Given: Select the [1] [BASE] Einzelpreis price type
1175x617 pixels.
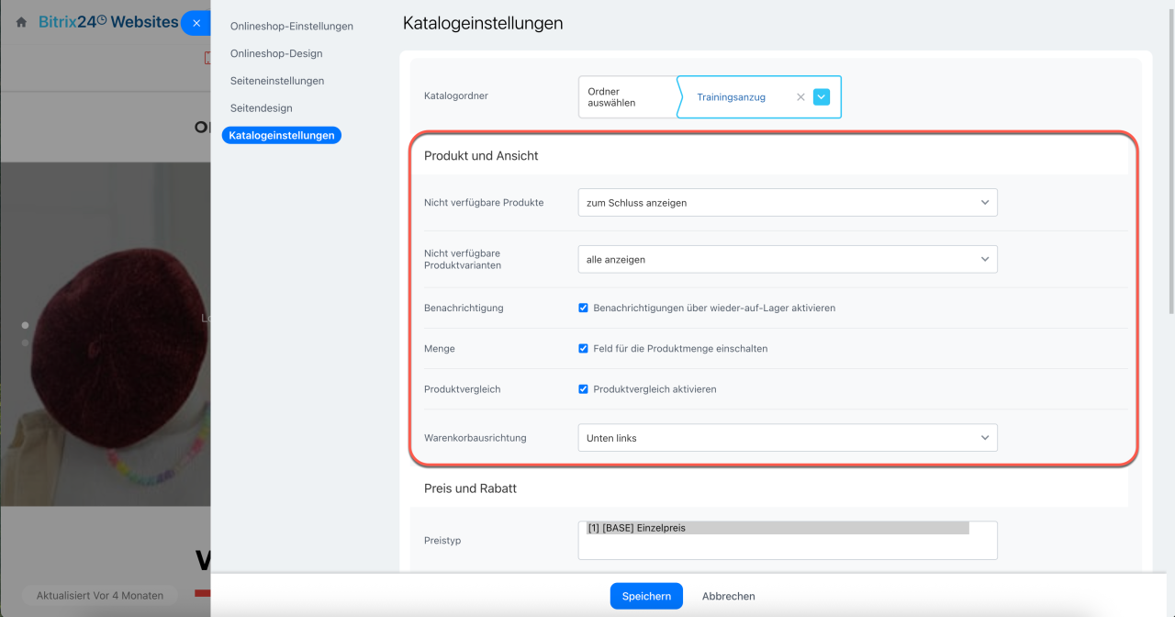Looking at the screenshot, I should [777, 528].
